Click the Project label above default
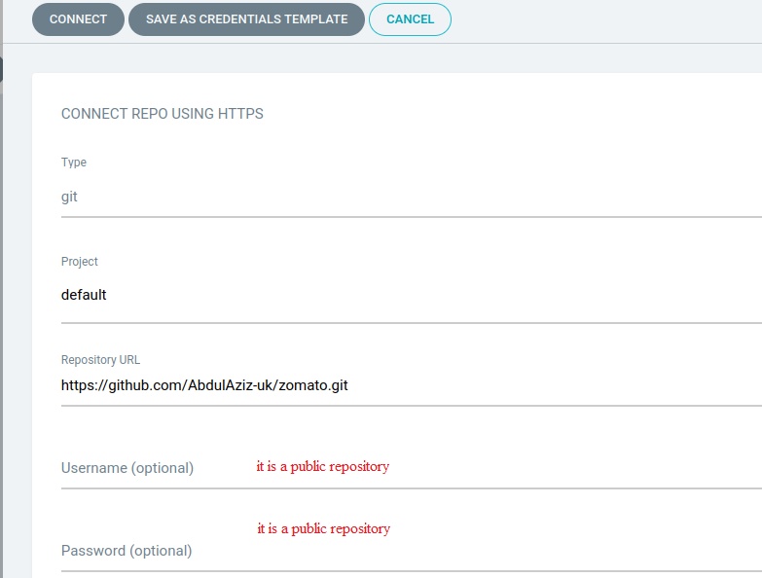The image size is (762, 578). [80, 262]
